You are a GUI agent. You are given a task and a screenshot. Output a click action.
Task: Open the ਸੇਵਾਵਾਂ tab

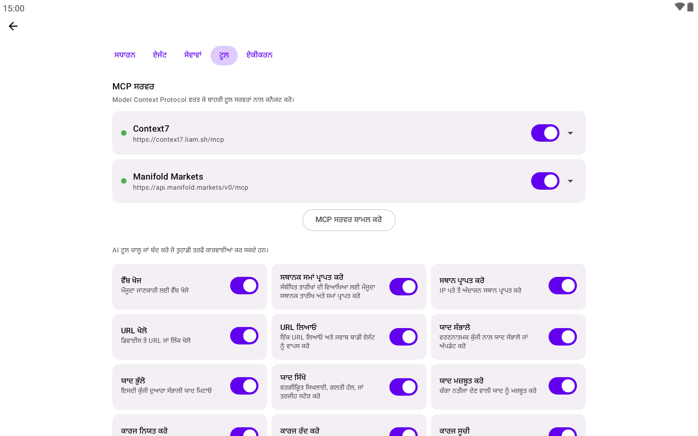pos(193,55)
